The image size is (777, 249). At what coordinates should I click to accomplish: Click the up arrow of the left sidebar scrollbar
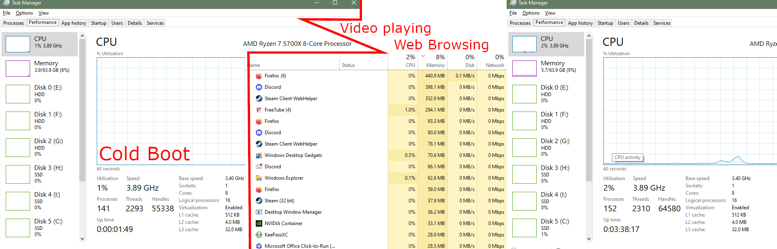tap(83, 36)
